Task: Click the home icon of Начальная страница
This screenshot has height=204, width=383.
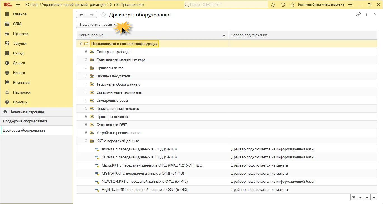Action: pyautogui.click(x=5, y=112)
